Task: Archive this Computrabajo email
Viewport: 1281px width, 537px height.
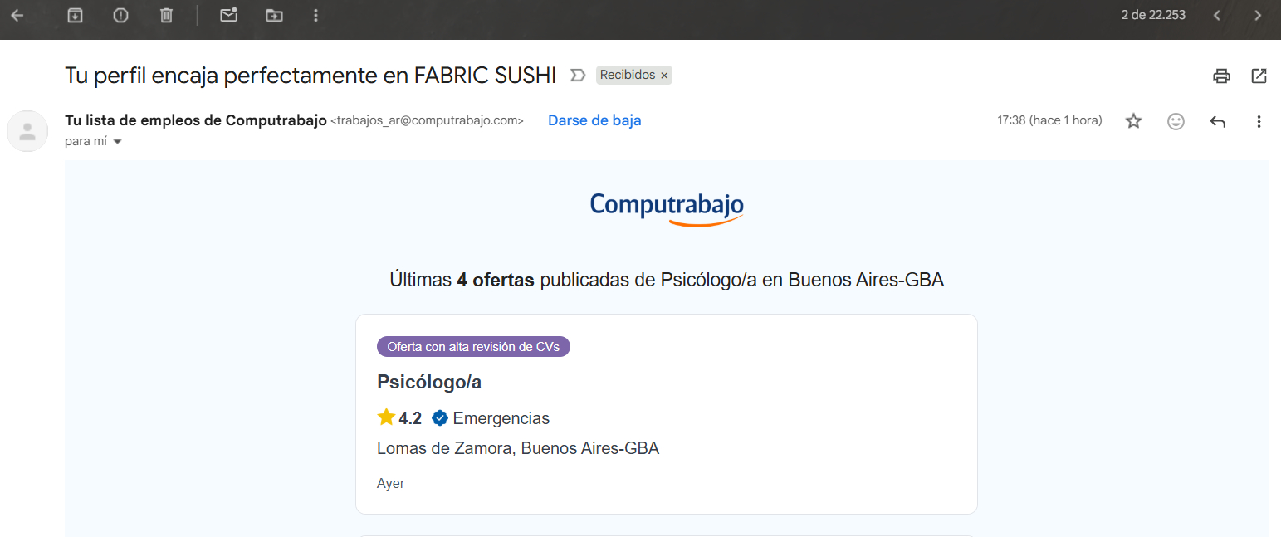Action: [76, 15]
